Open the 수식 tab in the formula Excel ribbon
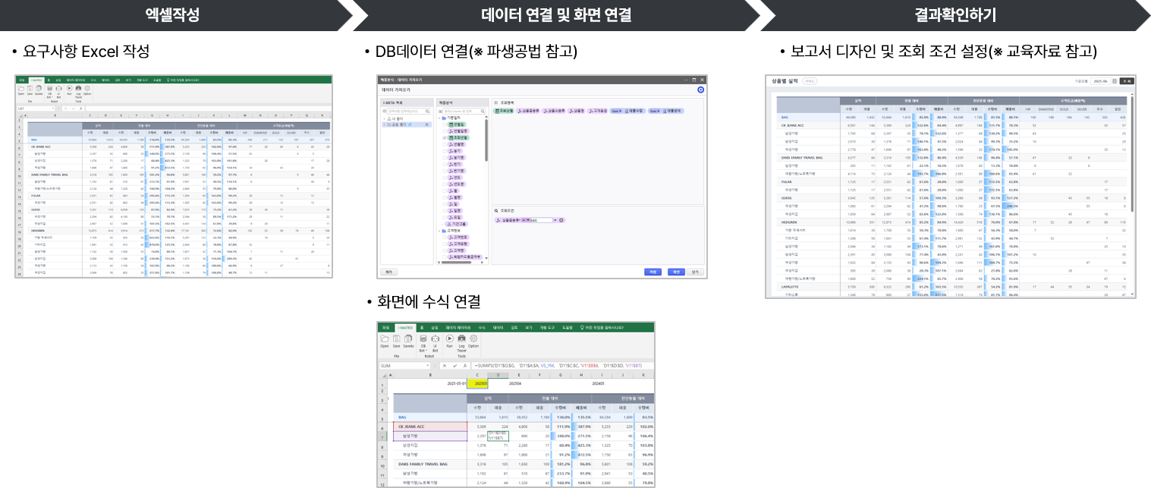 point(480,327)
